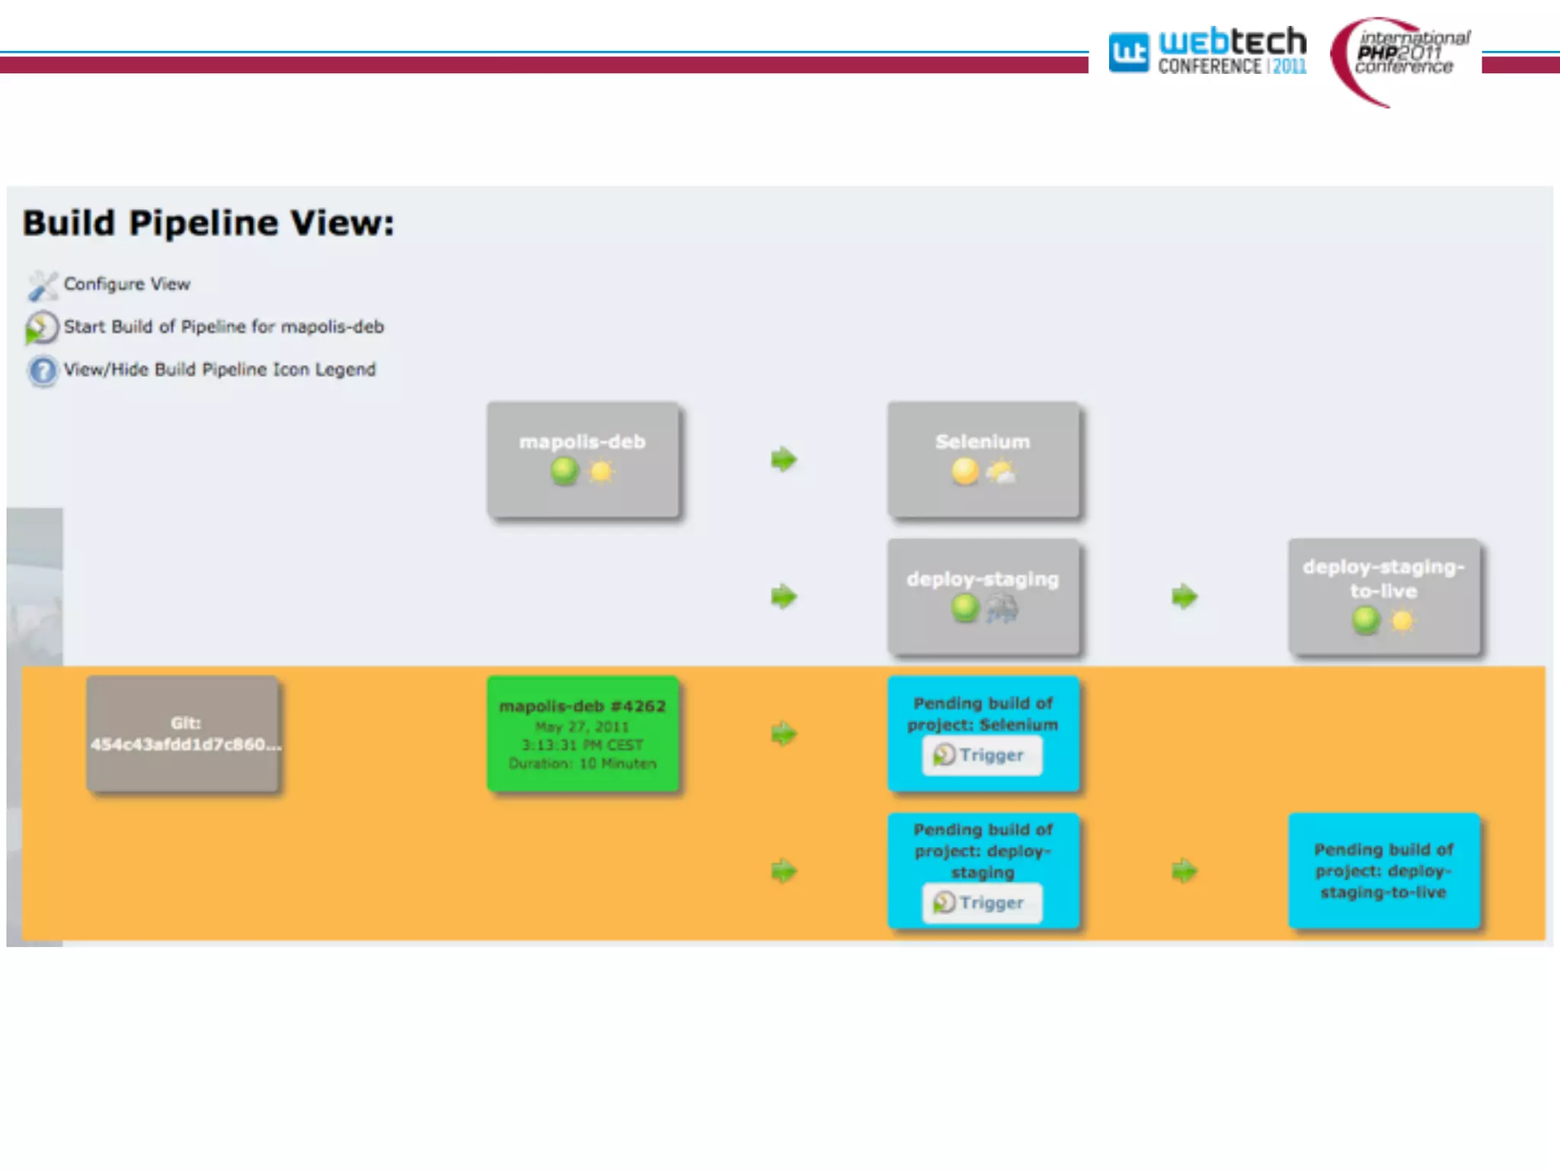Viewport: 1560px width, 1170px height.
Task: Open Configure View link
Action: pos(127,284)
